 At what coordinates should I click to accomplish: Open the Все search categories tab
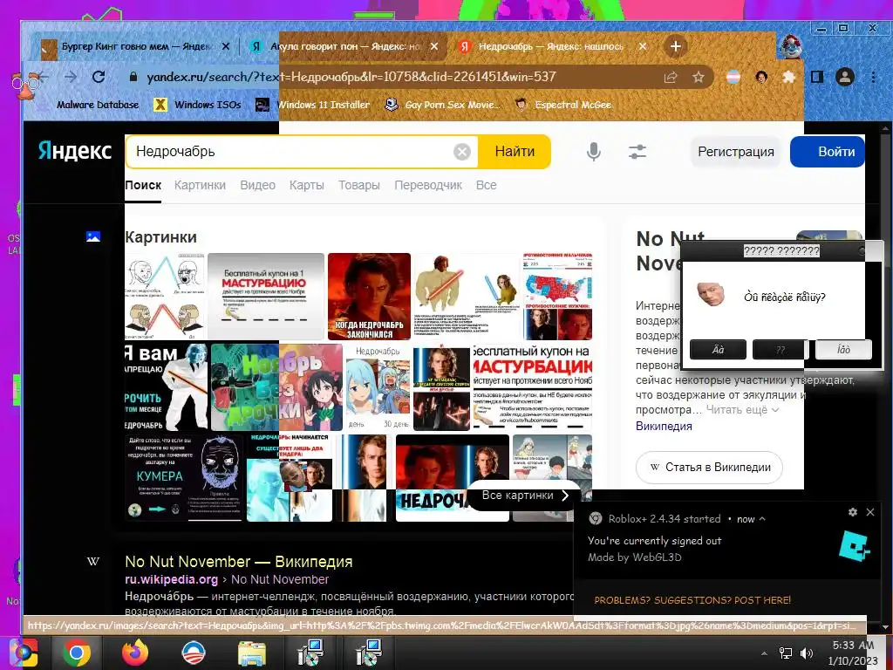tap(487, 185)
